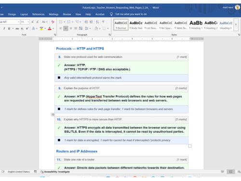Open the Help tab
This screenshot has height=181, width=241.
(x=88, y=14)
